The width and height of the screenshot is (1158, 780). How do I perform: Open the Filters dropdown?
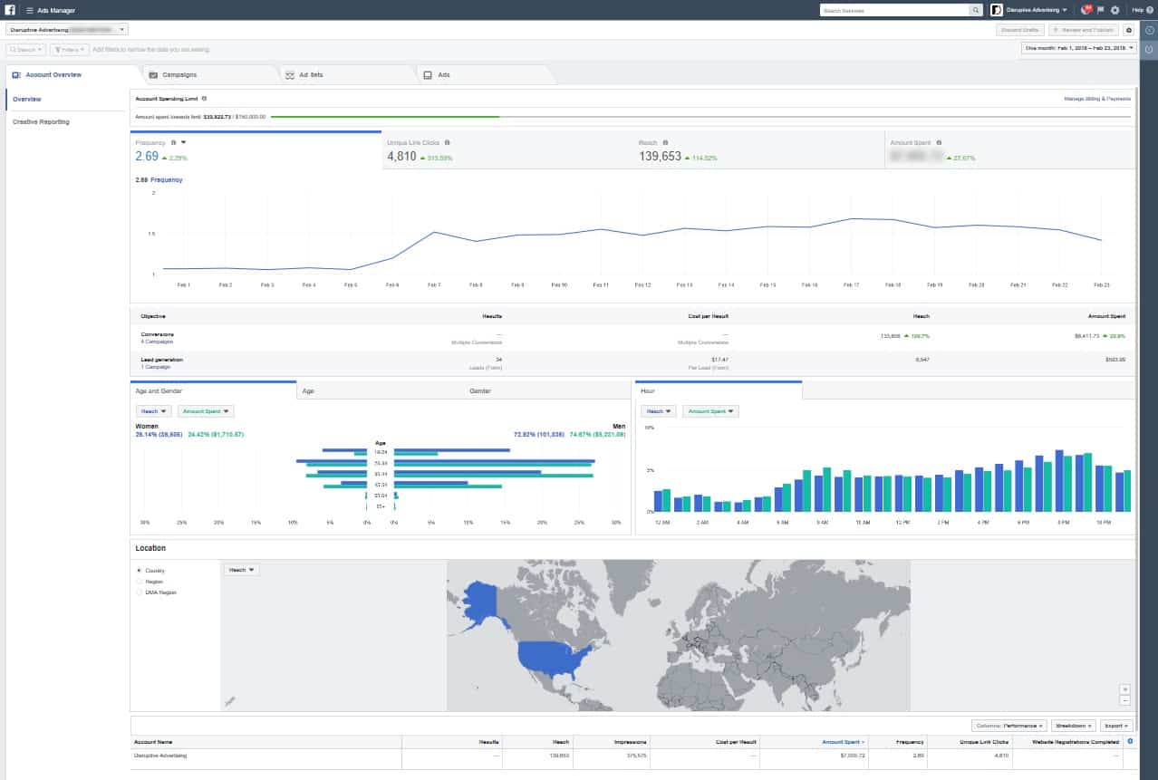click(70, 50)
